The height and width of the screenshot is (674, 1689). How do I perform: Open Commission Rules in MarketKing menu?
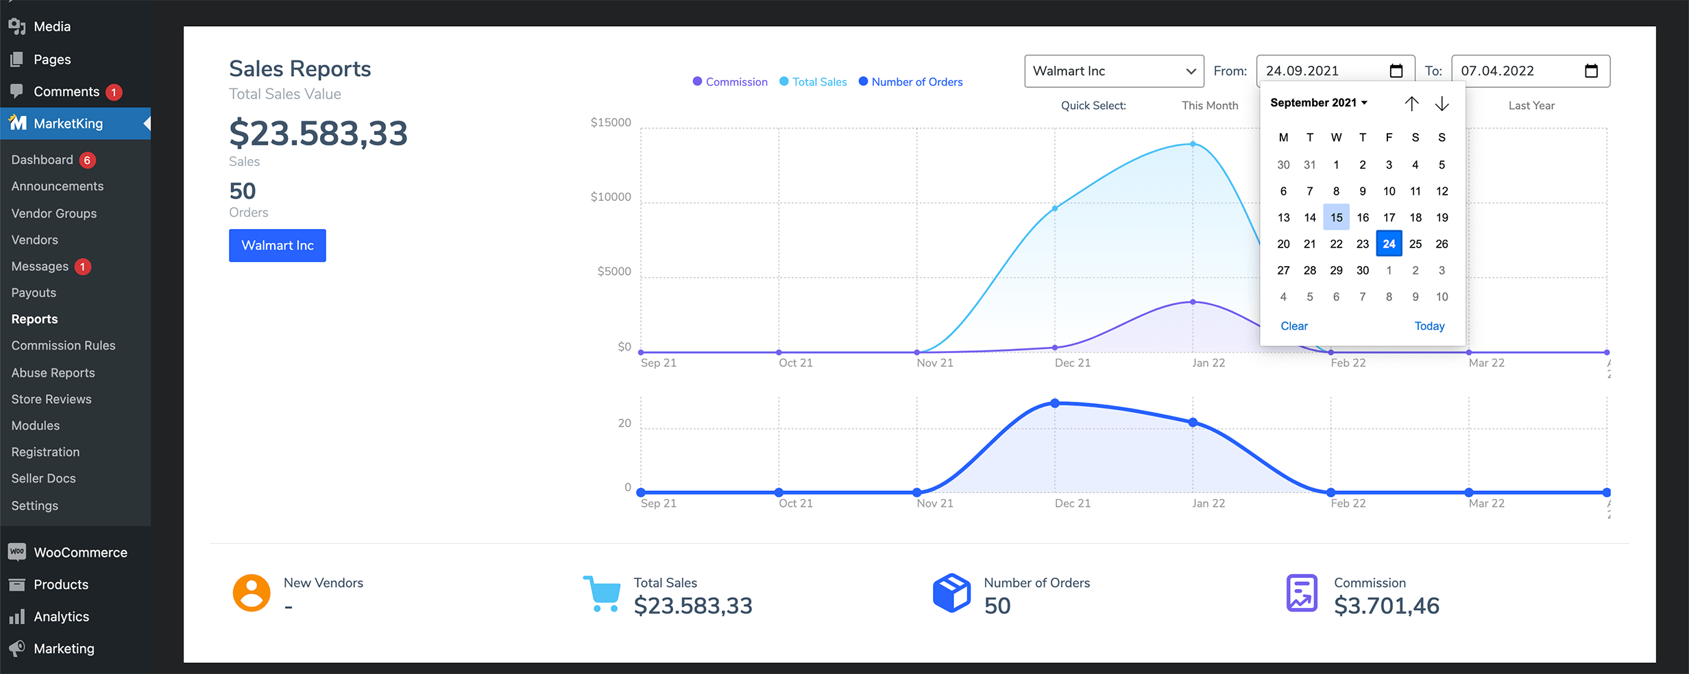[63, 346]
